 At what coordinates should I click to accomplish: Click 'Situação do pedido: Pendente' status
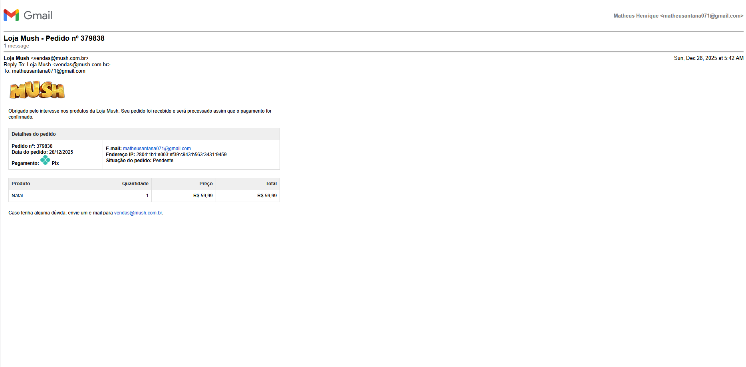pos(139,161)
